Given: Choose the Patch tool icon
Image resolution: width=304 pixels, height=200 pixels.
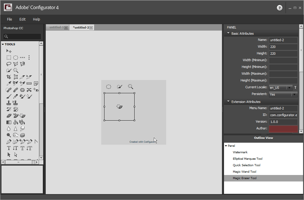Looking at the screenshot, I should click(x=22, y=90).
